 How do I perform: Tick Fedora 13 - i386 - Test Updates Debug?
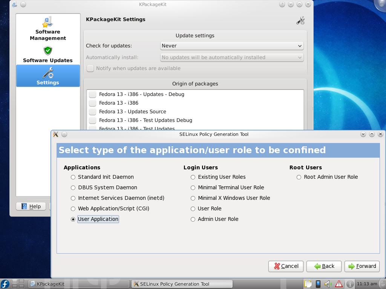93,120
